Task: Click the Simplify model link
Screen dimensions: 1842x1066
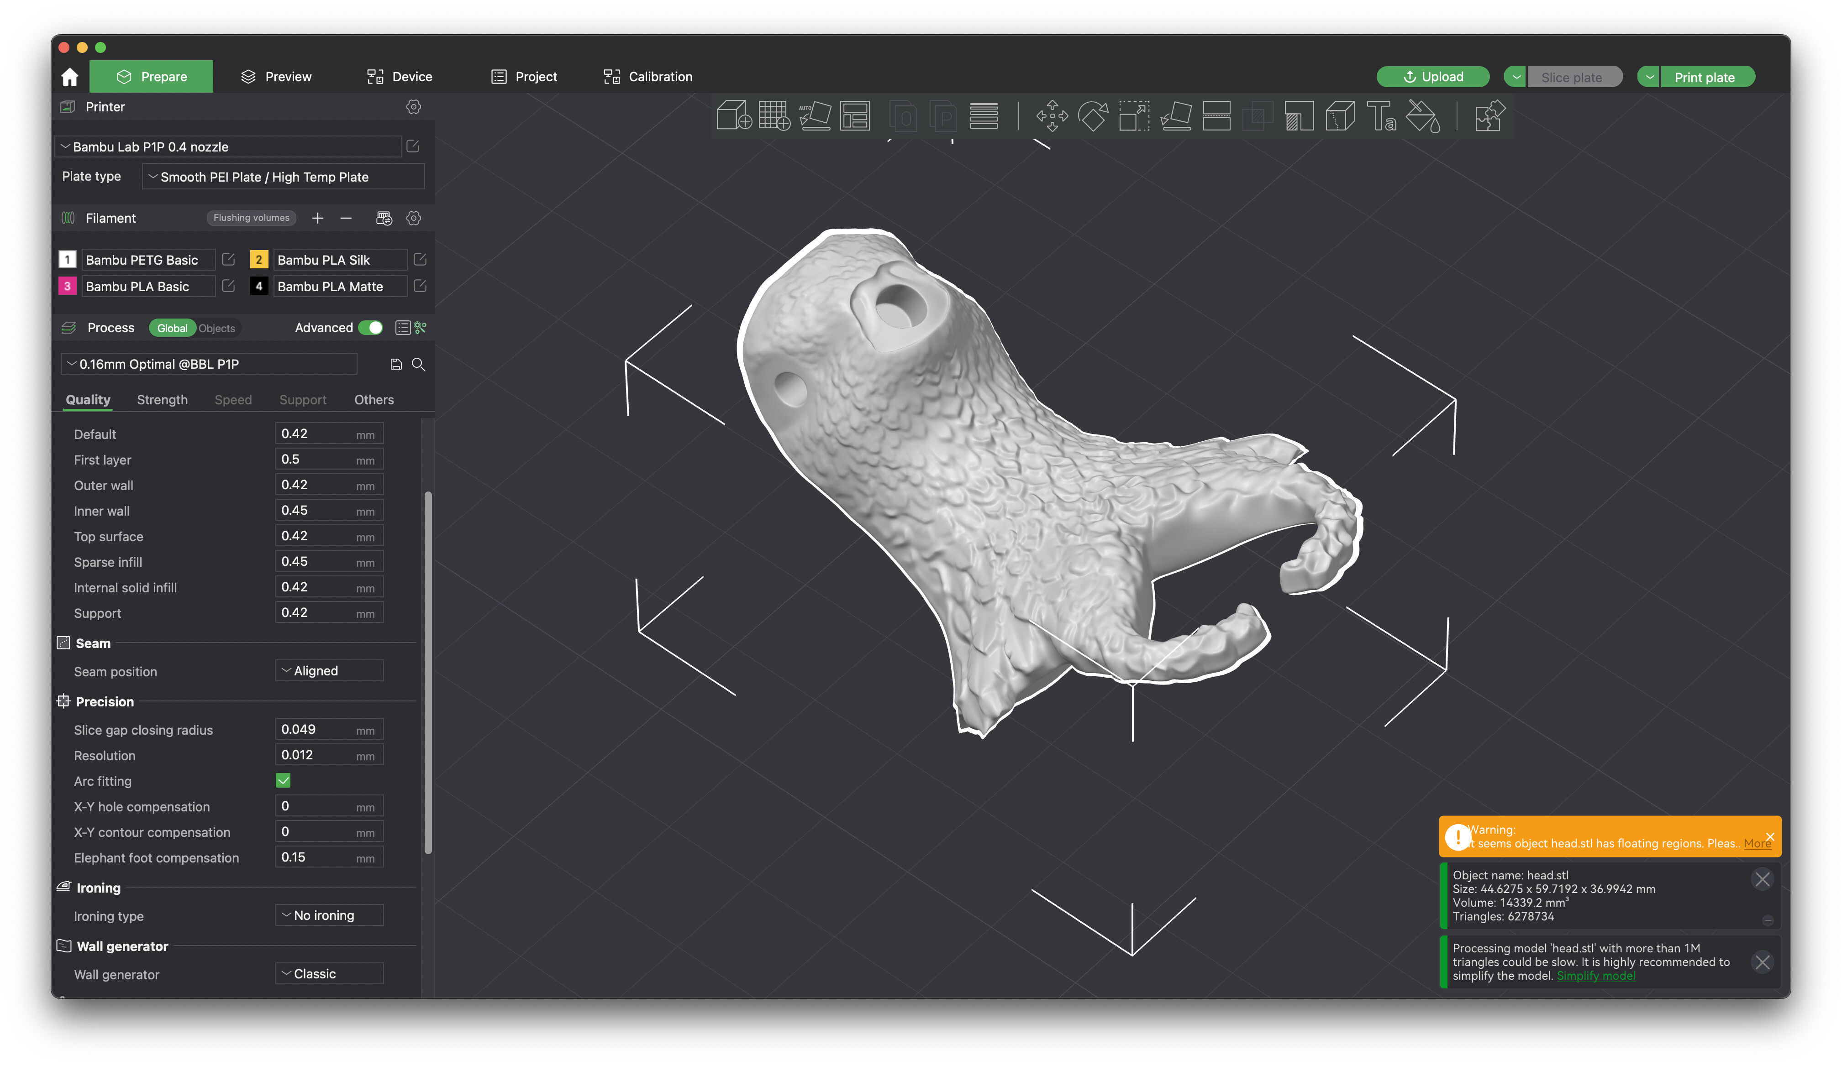Action: click(x=1596, y=975)
